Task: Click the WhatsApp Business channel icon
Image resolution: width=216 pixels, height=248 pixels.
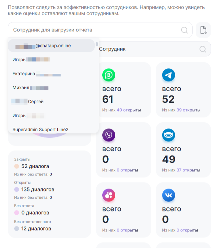Action: tap(109, 75)
